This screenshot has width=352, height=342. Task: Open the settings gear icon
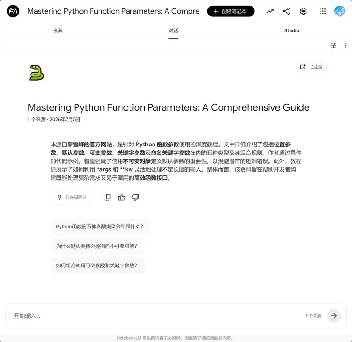click(303, 11)
